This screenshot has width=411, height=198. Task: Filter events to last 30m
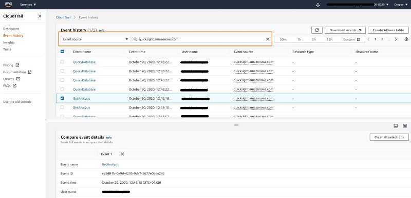coord(283,39)
